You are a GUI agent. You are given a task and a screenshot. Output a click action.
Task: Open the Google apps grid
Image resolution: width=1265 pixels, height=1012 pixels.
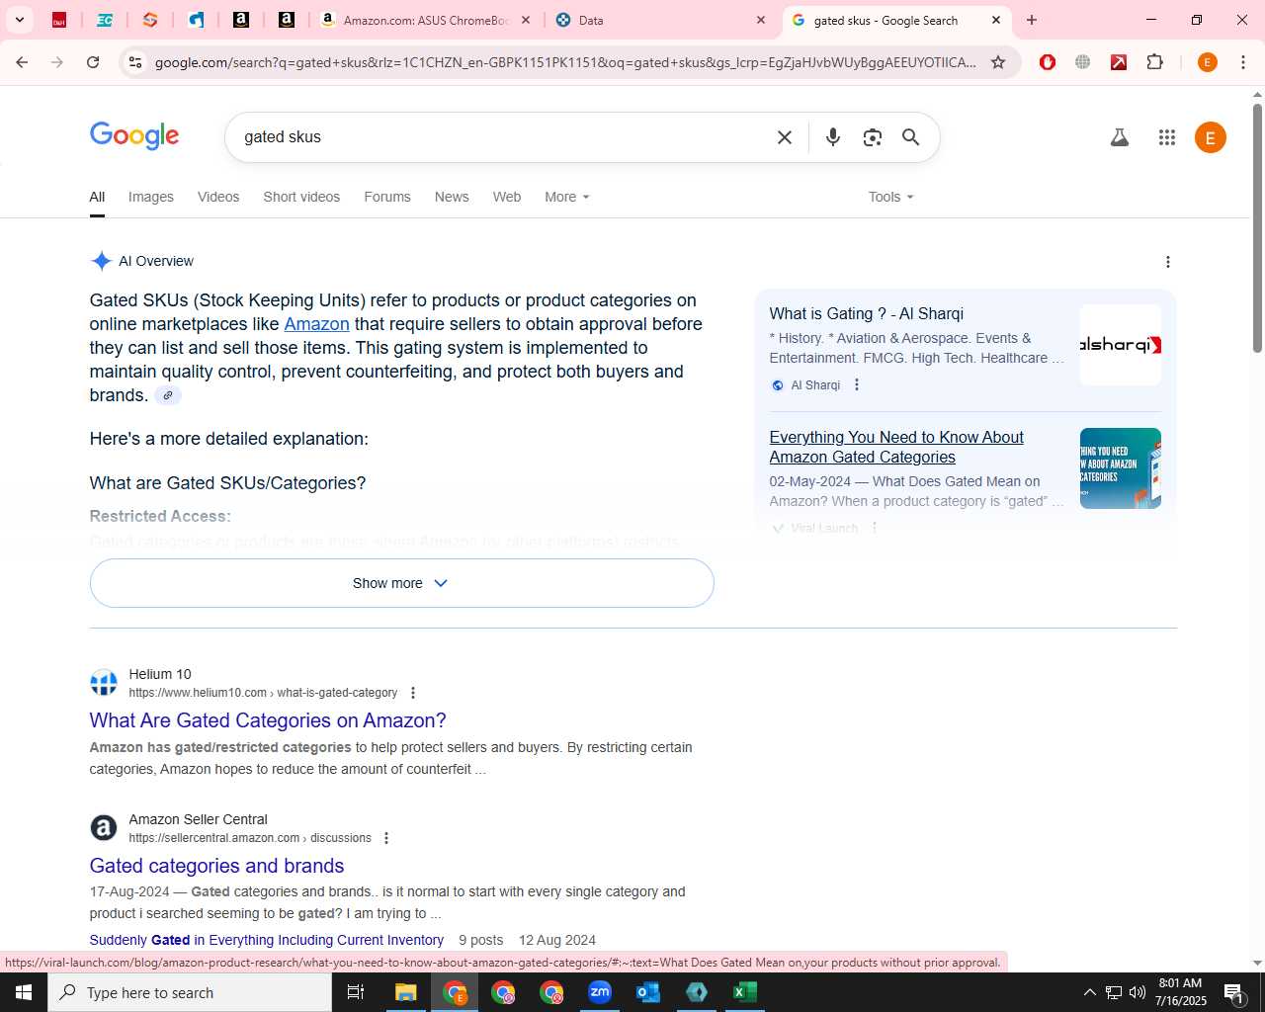[x=1167, y=137]
